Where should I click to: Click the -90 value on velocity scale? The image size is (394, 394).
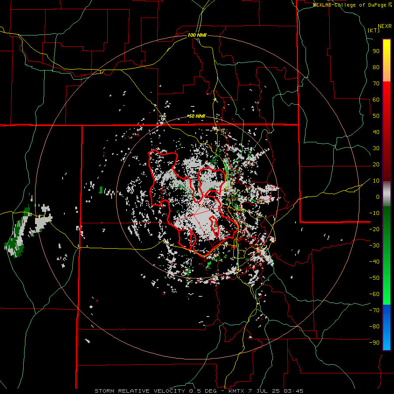374,343
